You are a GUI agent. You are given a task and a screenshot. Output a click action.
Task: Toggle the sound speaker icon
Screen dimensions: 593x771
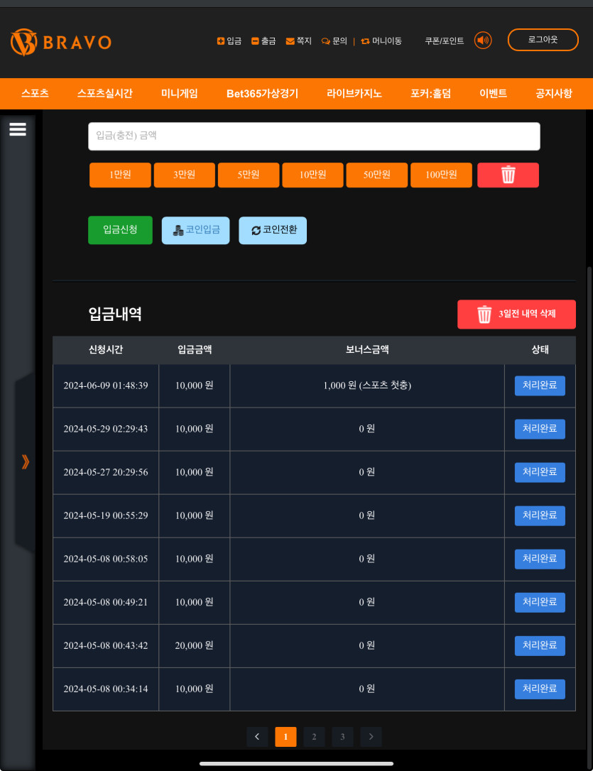tap(483, 40)
